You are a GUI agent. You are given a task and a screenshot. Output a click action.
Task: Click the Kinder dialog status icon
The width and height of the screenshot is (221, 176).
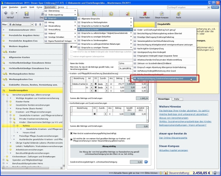5,52
